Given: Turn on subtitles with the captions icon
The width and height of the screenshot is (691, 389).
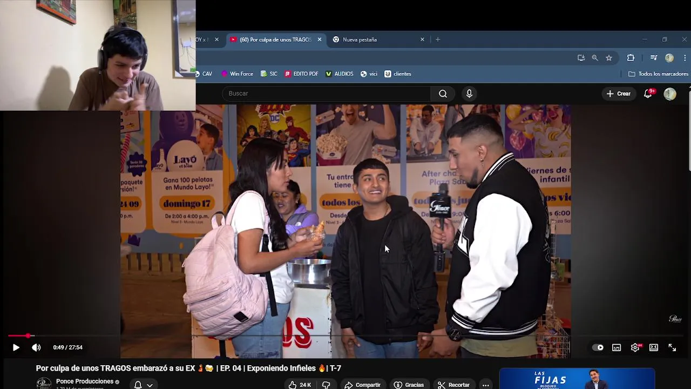Looking at the screenshot, I should point(617,347).
